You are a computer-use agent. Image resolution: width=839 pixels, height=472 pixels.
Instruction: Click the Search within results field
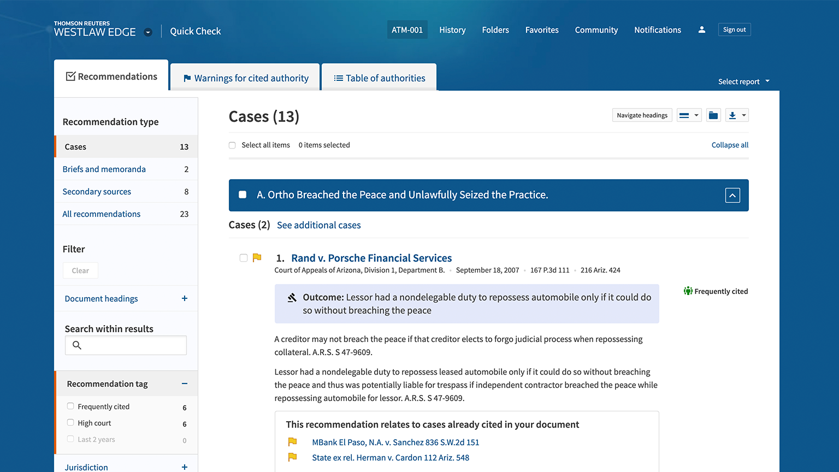pyautogui.click(x=133, y=345)
